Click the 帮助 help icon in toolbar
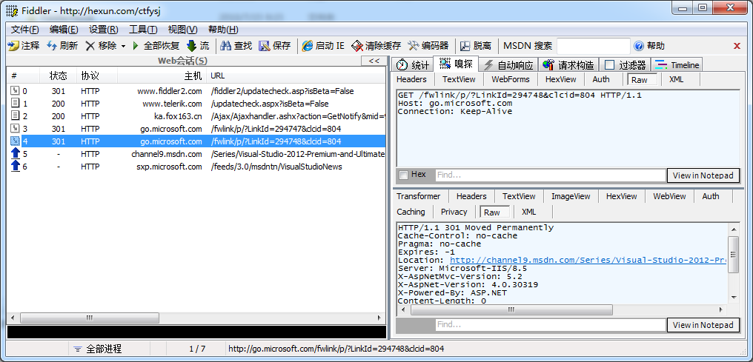The width and height of the screenshot is (753, 362). click(639, 46)
